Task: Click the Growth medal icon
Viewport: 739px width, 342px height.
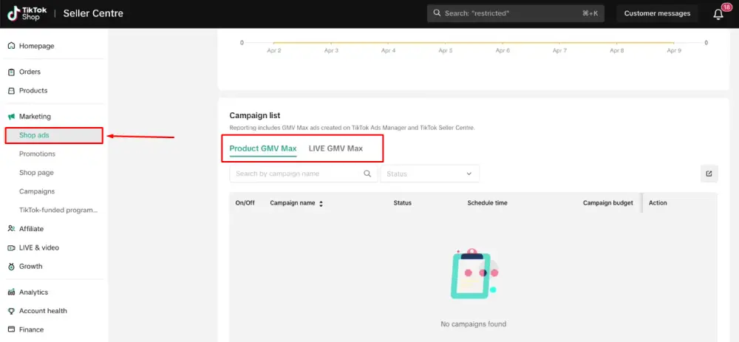Action: click(x=11, y=266)
